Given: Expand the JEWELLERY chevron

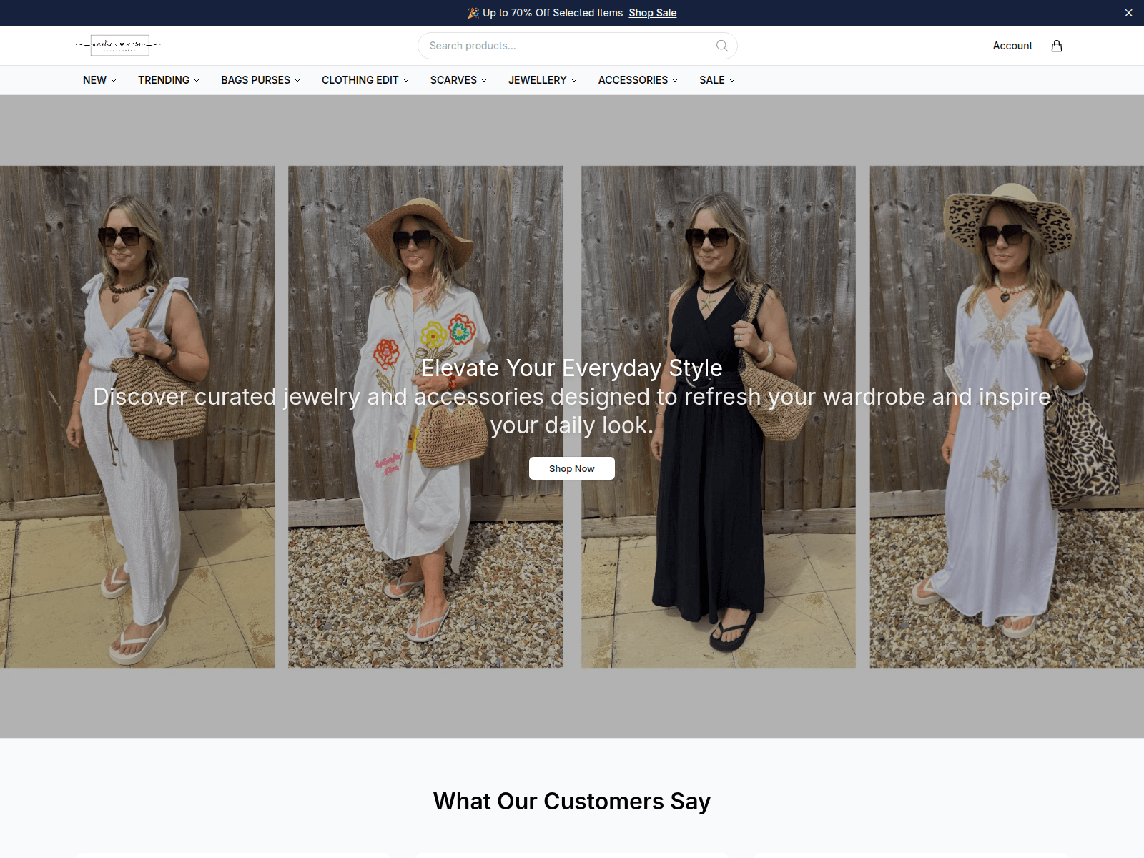Looking at the screenshot, I should click(x=574, y=80).
